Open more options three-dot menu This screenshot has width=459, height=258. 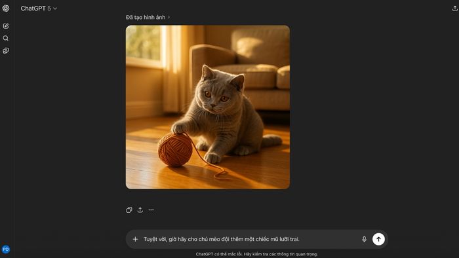click(151, 210)
